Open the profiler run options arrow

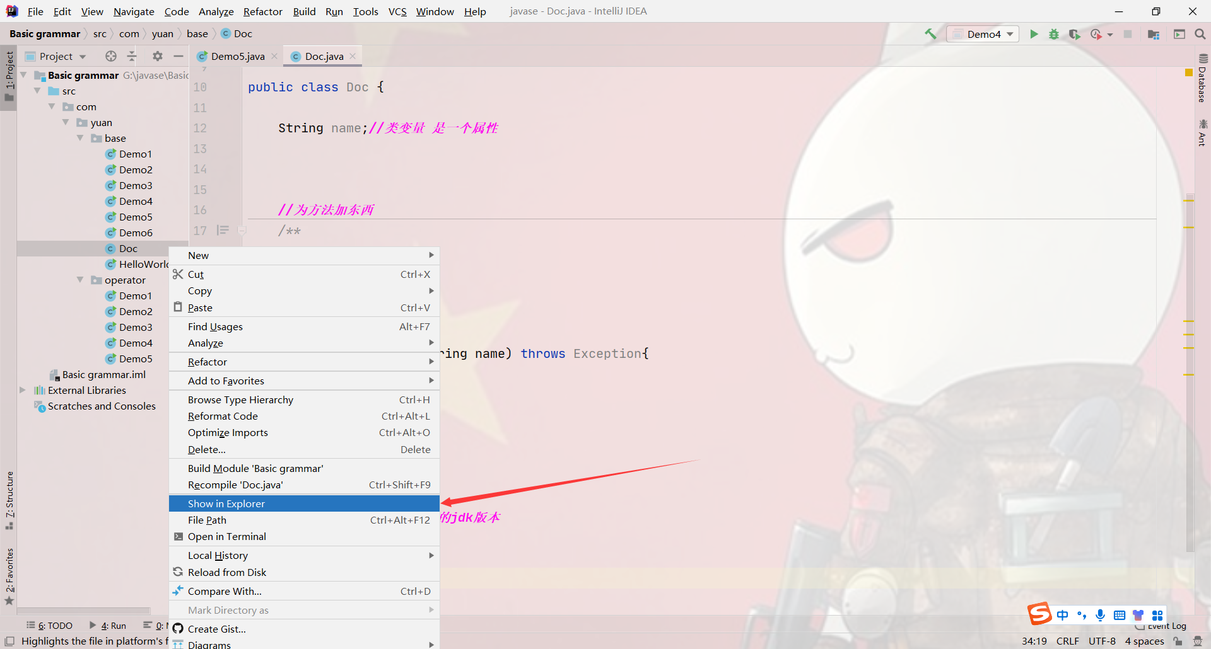pyautogui.click(x=1110, y=35)
